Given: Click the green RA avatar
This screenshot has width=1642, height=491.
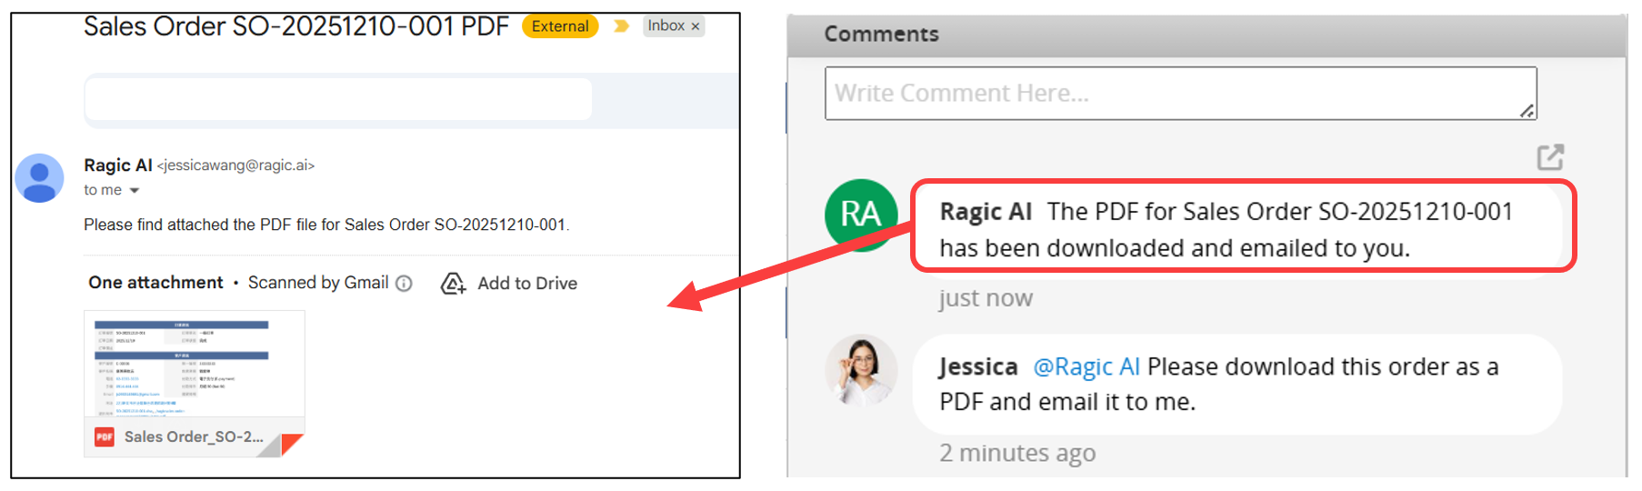Looking at the screenshot, I should [860, 215].
